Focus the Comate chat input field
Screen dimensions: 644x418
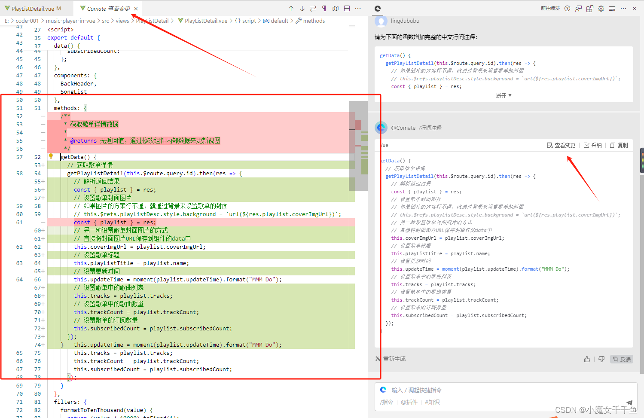506,390
